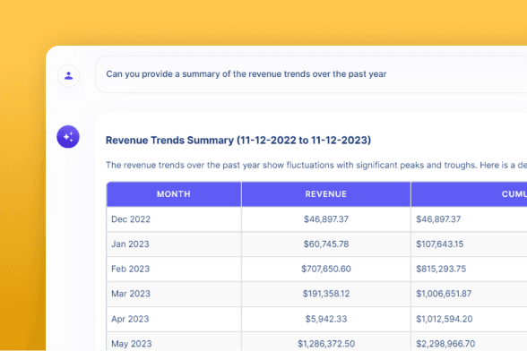Select the Revenue Trends Summary heading
The height and width of the screenshot is (351, 527).
click(238, 140)
